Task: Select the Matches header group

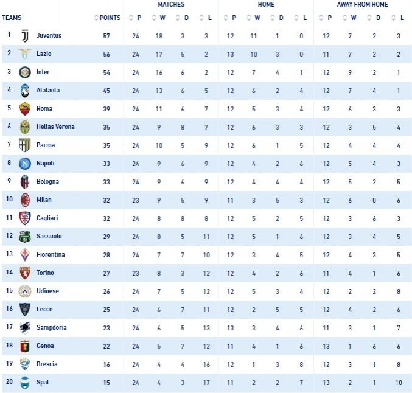Action: [x=171, y=4]
